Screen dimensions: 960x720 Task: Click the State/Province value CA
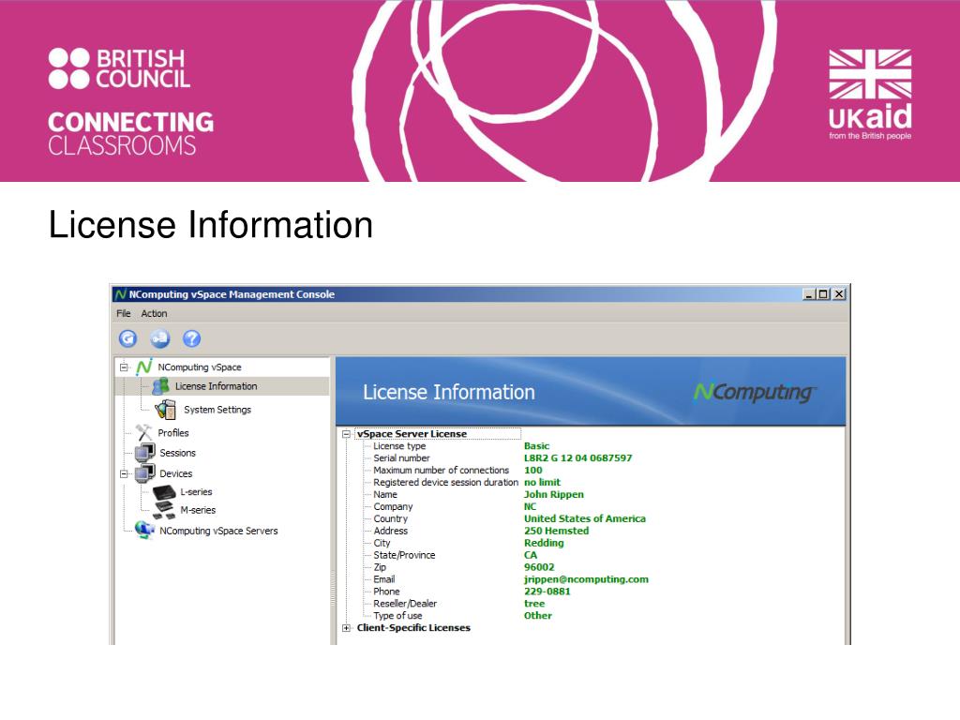(x=531, y=555)
